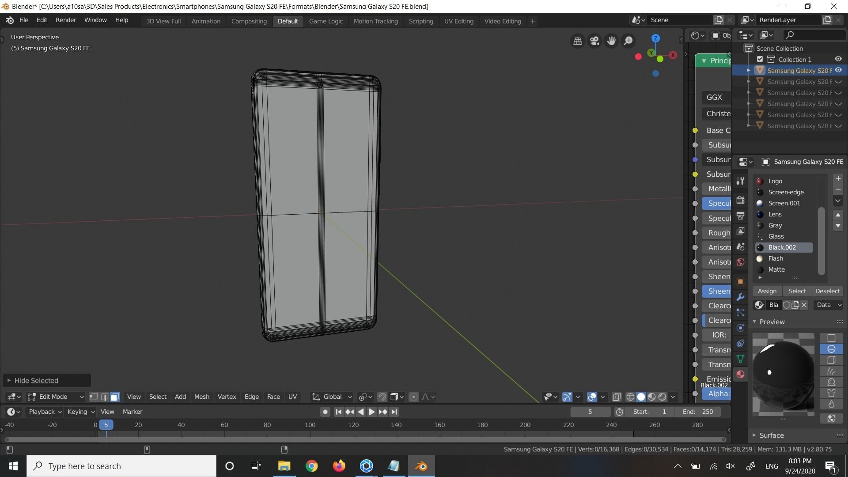Expand the Hide Selected operator panel
This screenshot has width=848, height=477.
tap(46, 380)
